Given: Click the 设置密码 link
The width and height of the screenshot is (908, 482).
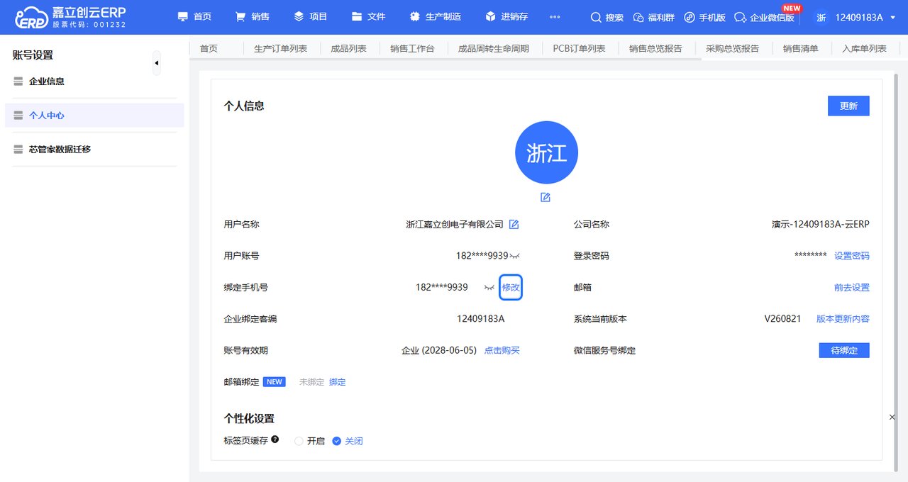Looking at the screenshot, I should 852,256.
